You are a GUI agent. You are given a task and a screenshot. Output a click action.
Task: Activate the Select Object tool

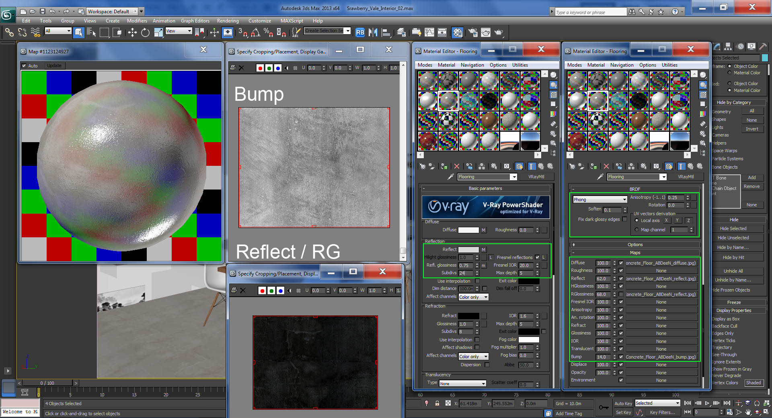click(79, 33)
